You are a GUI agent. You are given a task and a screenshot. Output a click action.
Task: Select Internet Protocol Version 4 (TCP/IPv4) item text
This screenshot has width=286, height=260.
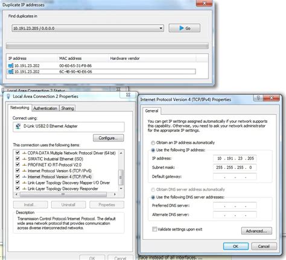coord(60,177)
